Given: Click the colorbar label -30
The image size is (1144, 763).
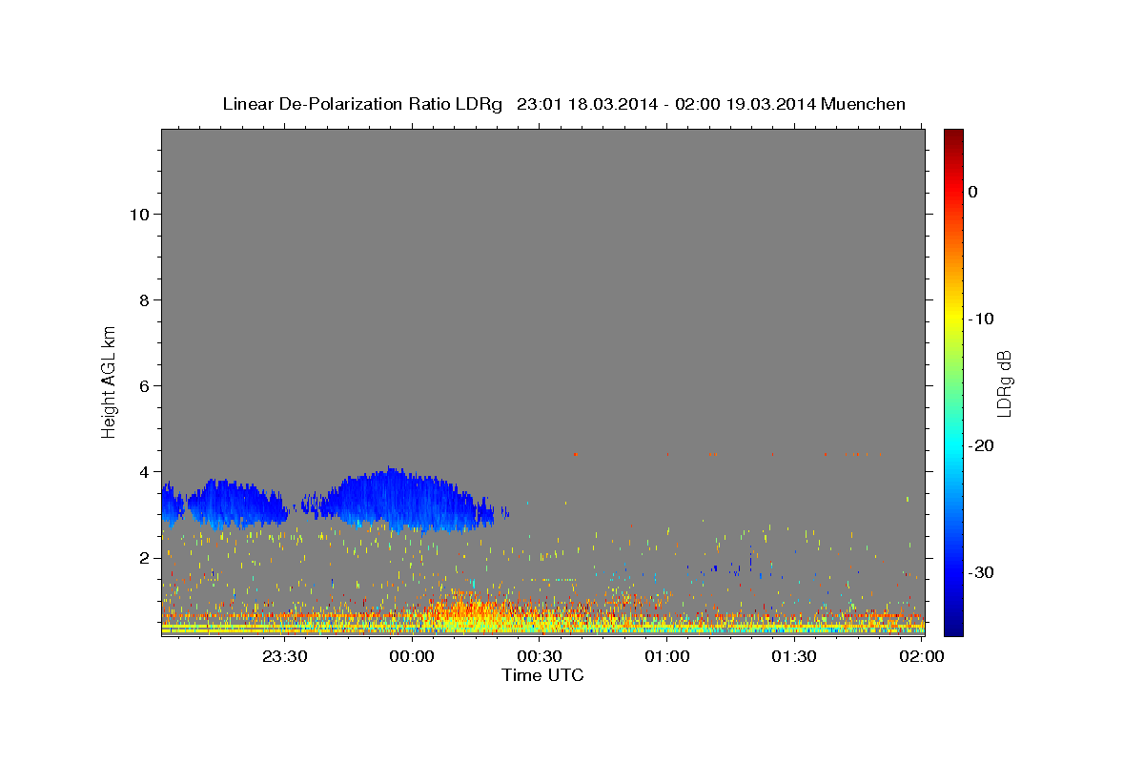Looking at the screenshot, I should 981,572.
